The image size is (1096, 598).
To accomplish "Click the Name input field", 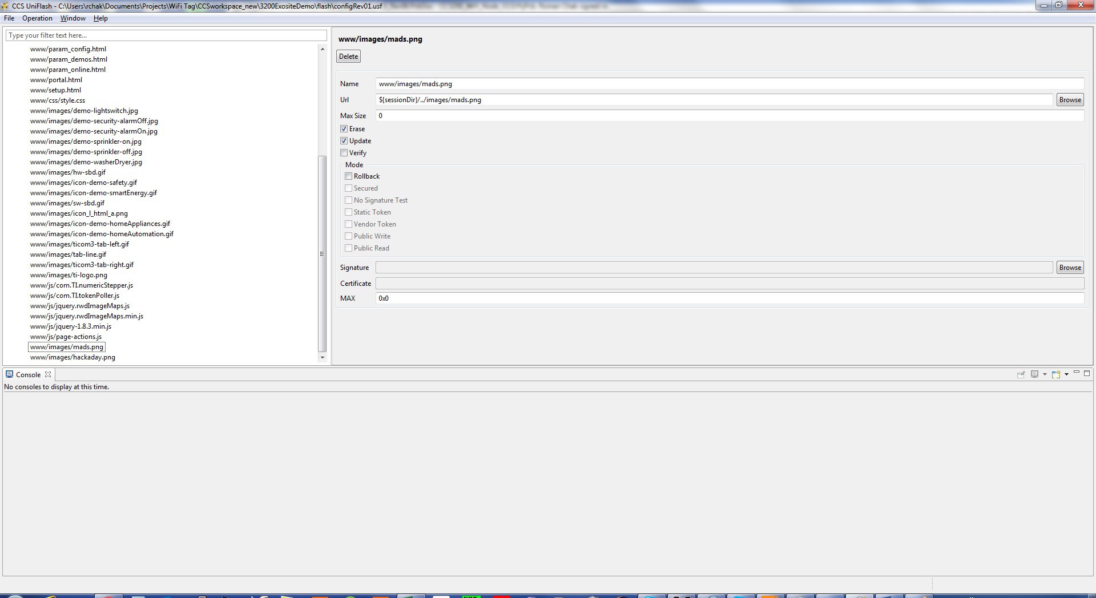I will [730, 84].
